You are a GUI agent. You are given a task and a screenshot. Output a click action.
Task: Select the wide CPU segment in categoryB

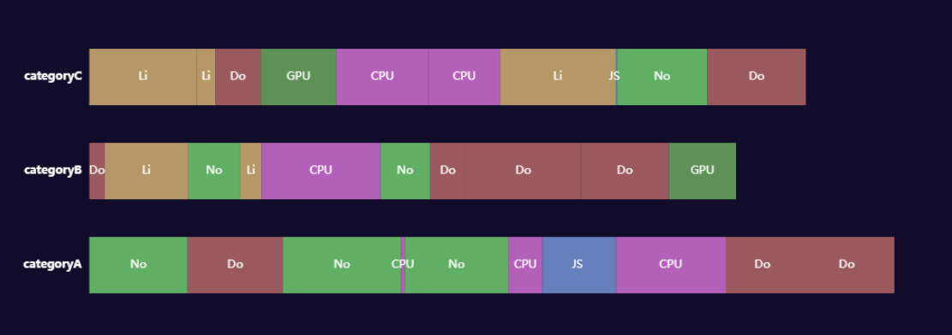tap(321, 171)
